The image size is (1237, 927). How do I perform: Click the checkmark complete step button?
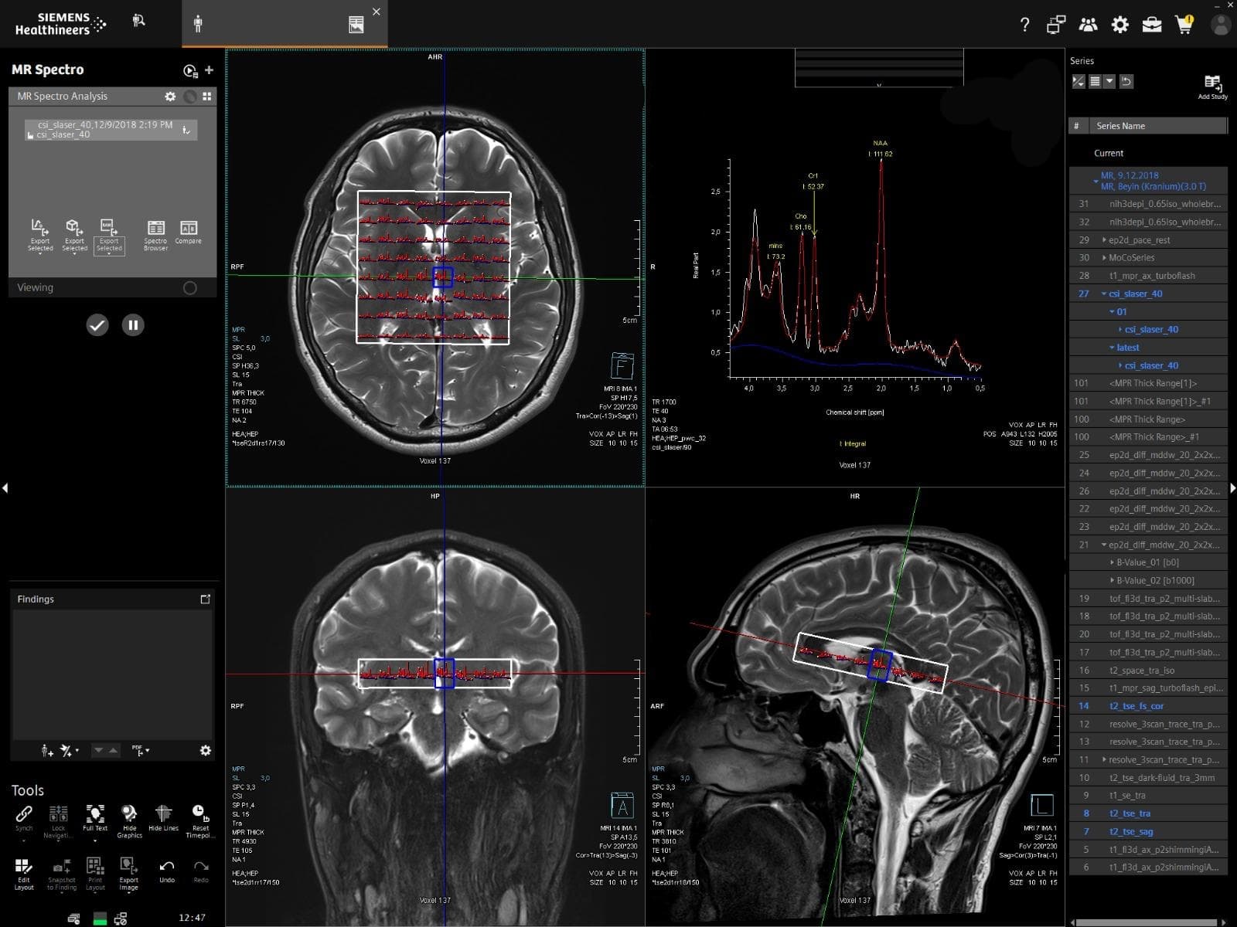(x=97, y=325)
